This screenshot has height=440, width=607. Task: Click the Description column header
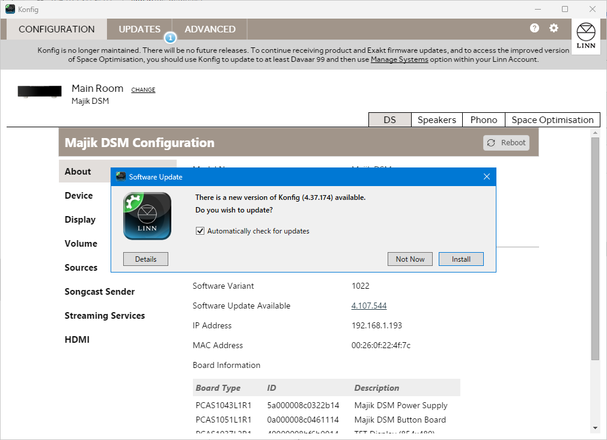coord(377,388)
